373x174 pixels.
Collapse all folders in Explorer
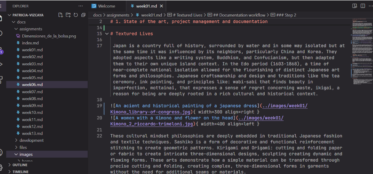click(x=83, y=15)
